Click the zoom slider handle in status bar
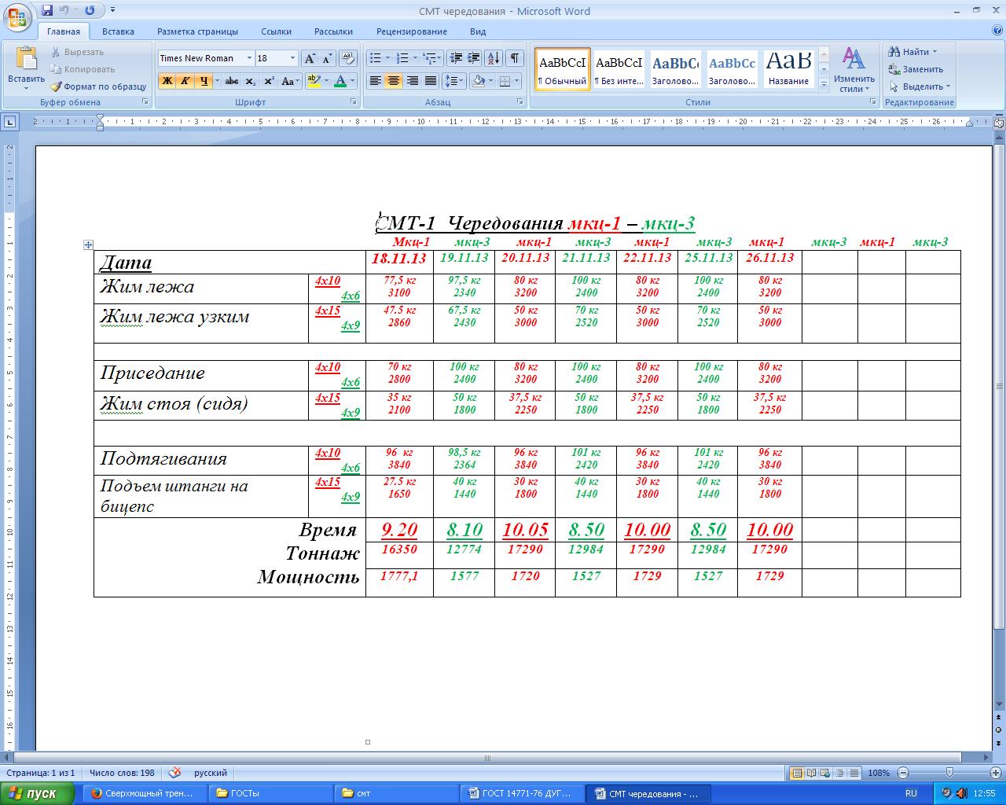1006x805 pixels. click(x=949, y=773)
